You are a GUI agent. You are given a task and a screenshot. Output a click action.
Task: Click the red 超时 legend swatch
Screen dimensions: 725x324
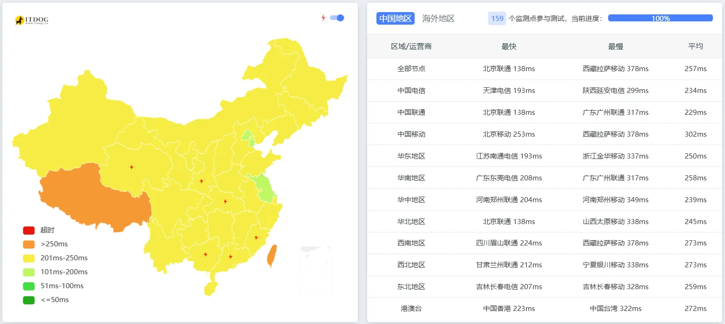coord(28,230)
